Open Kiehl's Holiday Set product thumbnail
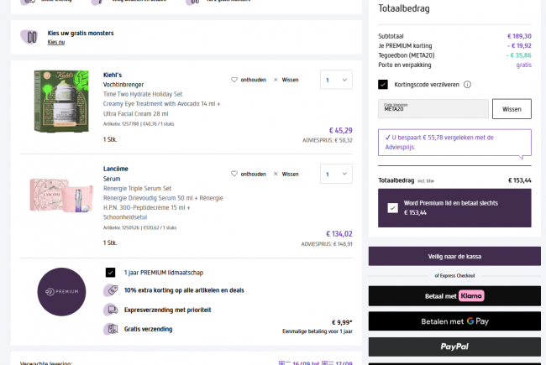 (x=61, y=101)
